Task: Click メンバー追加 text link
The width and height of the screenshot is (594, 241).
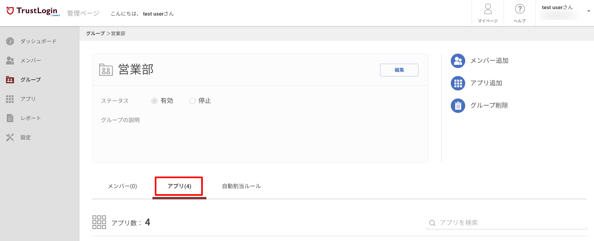Action: [x=489, y=61]
